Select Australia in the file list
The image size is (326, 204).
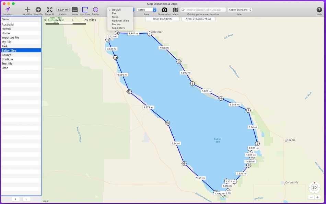pyautogui.click(x=21, y=25)
